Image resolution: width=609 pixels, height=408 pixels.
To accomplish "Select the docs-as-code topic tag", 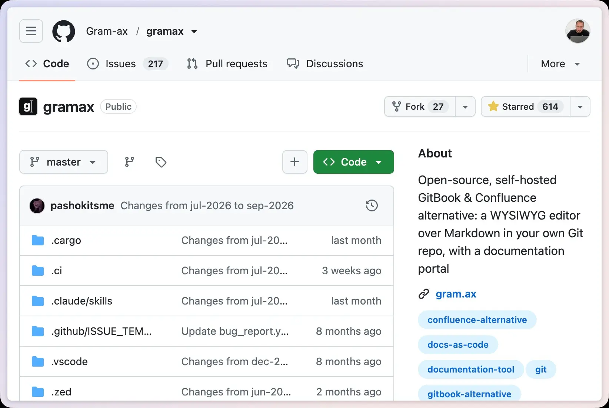I will [458, 344].
